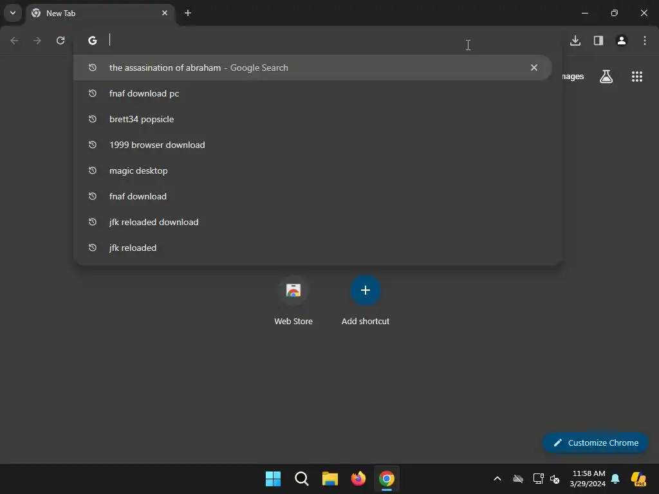Reload the current page

point(60,41)
